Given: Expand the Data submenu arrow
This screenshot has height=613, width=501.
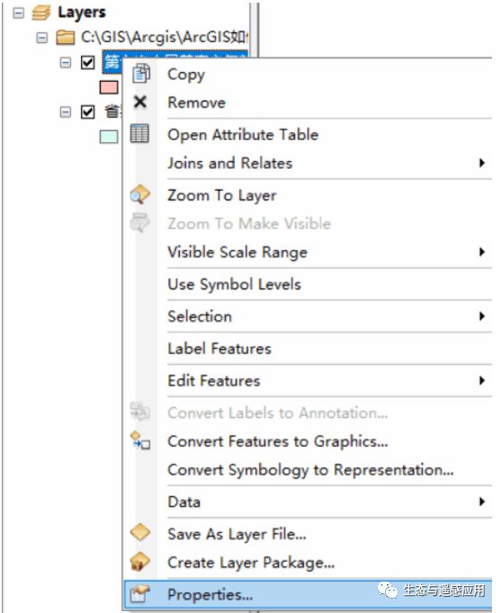Looking at the screenshot, I should [x=482, y=502].
